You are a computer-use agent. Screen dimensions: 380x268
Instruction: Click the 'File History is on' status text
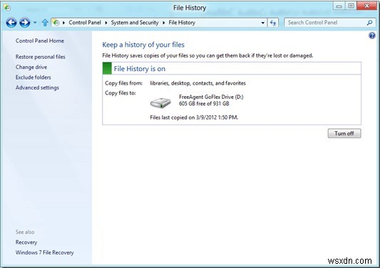pyautogui.click(x=140, y=69)
